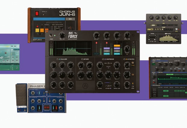Click the OPAMP-21 Bypass footswitch

176,29
